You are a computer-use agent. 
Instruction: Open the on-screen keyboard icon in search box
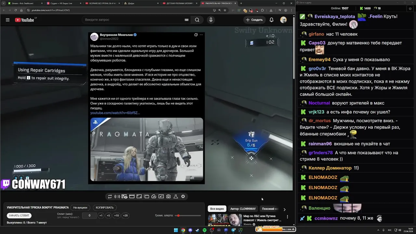click(x=187, y=20)
